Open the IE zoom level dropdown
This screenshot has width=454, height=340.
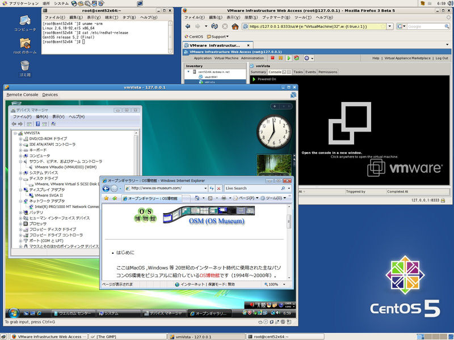(284, 284)
